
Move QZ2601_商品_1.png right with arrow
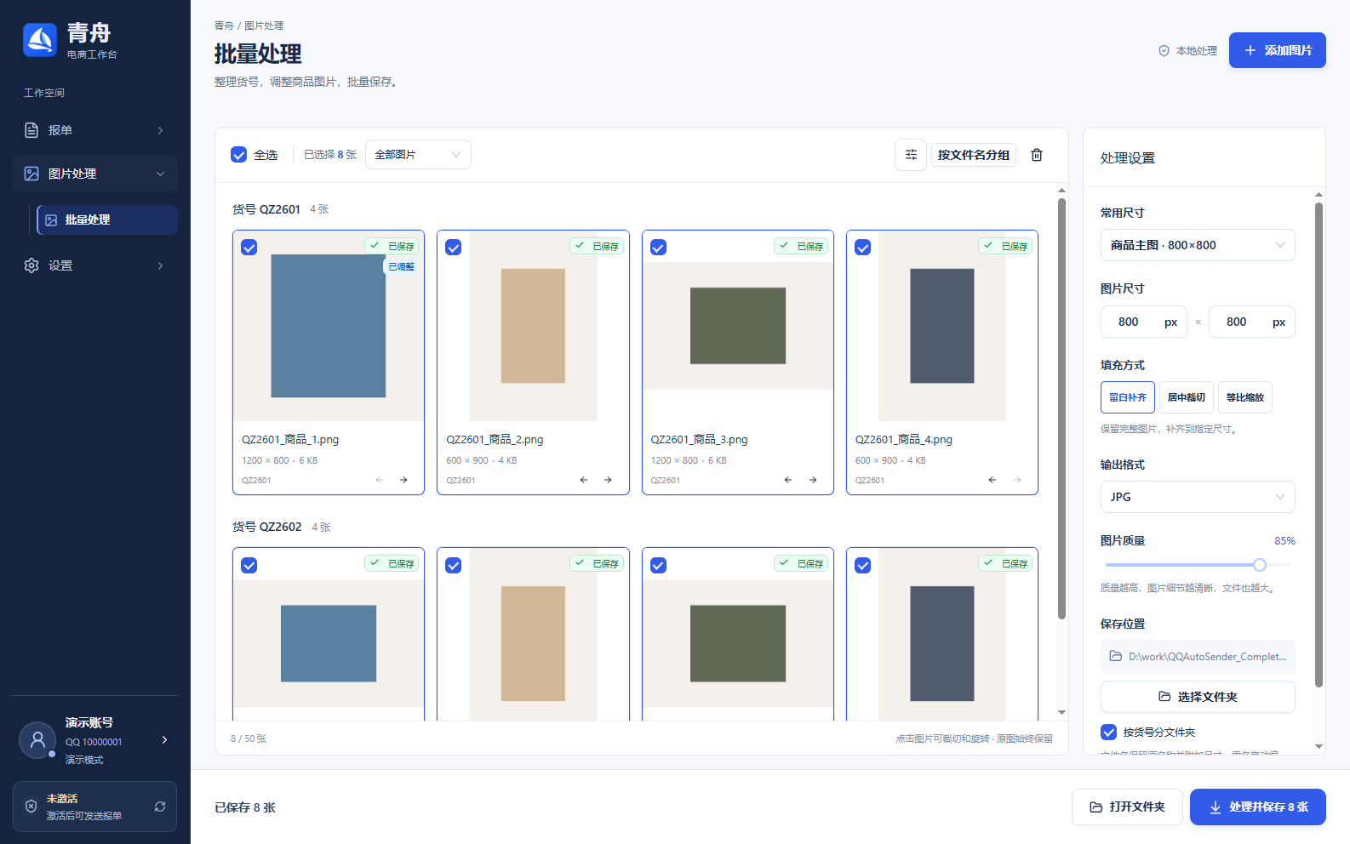[x=403, y=480]
